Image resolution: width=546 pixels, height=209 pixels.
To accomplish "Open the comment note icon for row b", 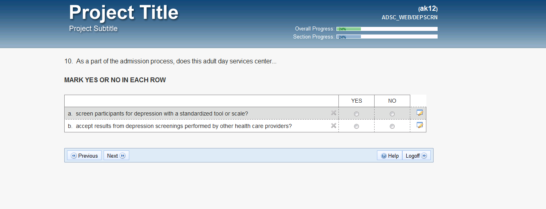I will (x=420, y=125).
